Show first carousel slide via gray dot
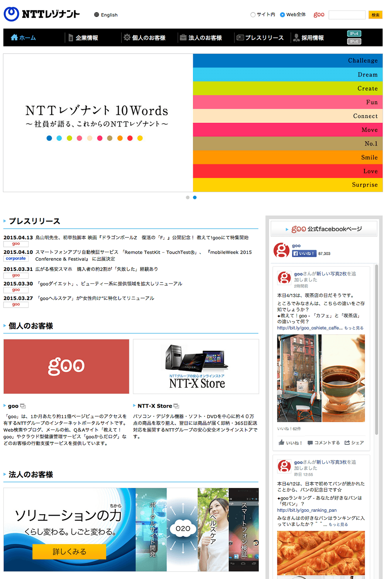This screenshot has width=386, height=579. tap(187, 197)
